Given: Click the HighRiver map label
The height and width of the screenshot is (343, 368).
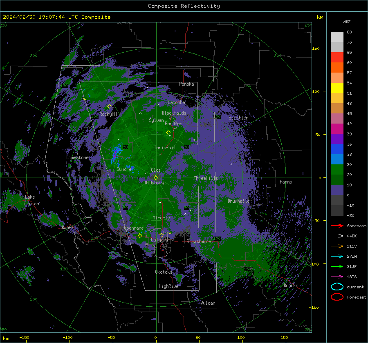Looking at the screenshot, I should coord(170,286).
